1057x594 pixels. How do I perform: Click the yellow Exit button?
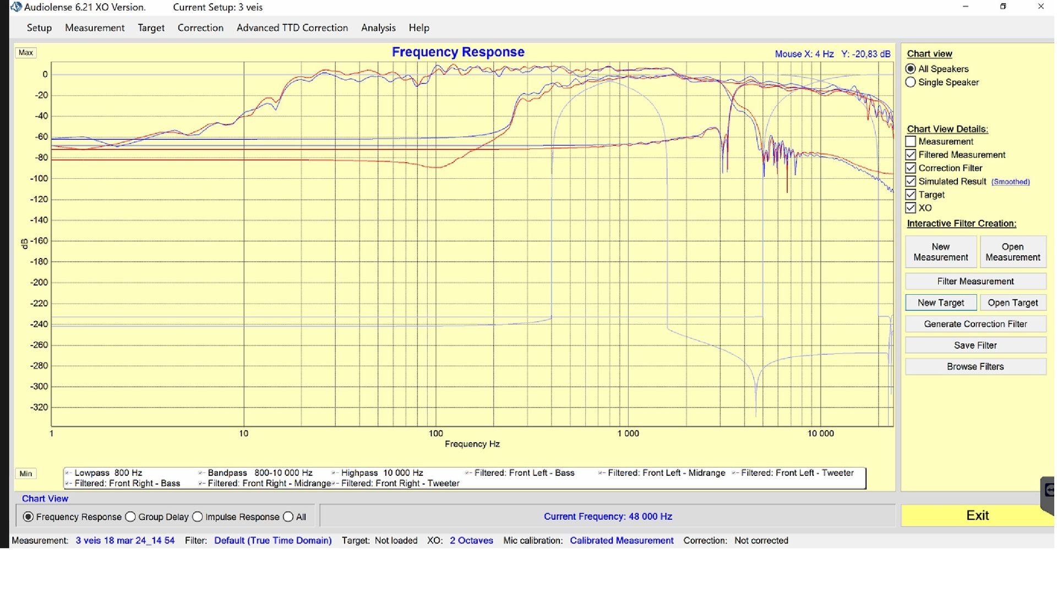(x=977, y=515)
